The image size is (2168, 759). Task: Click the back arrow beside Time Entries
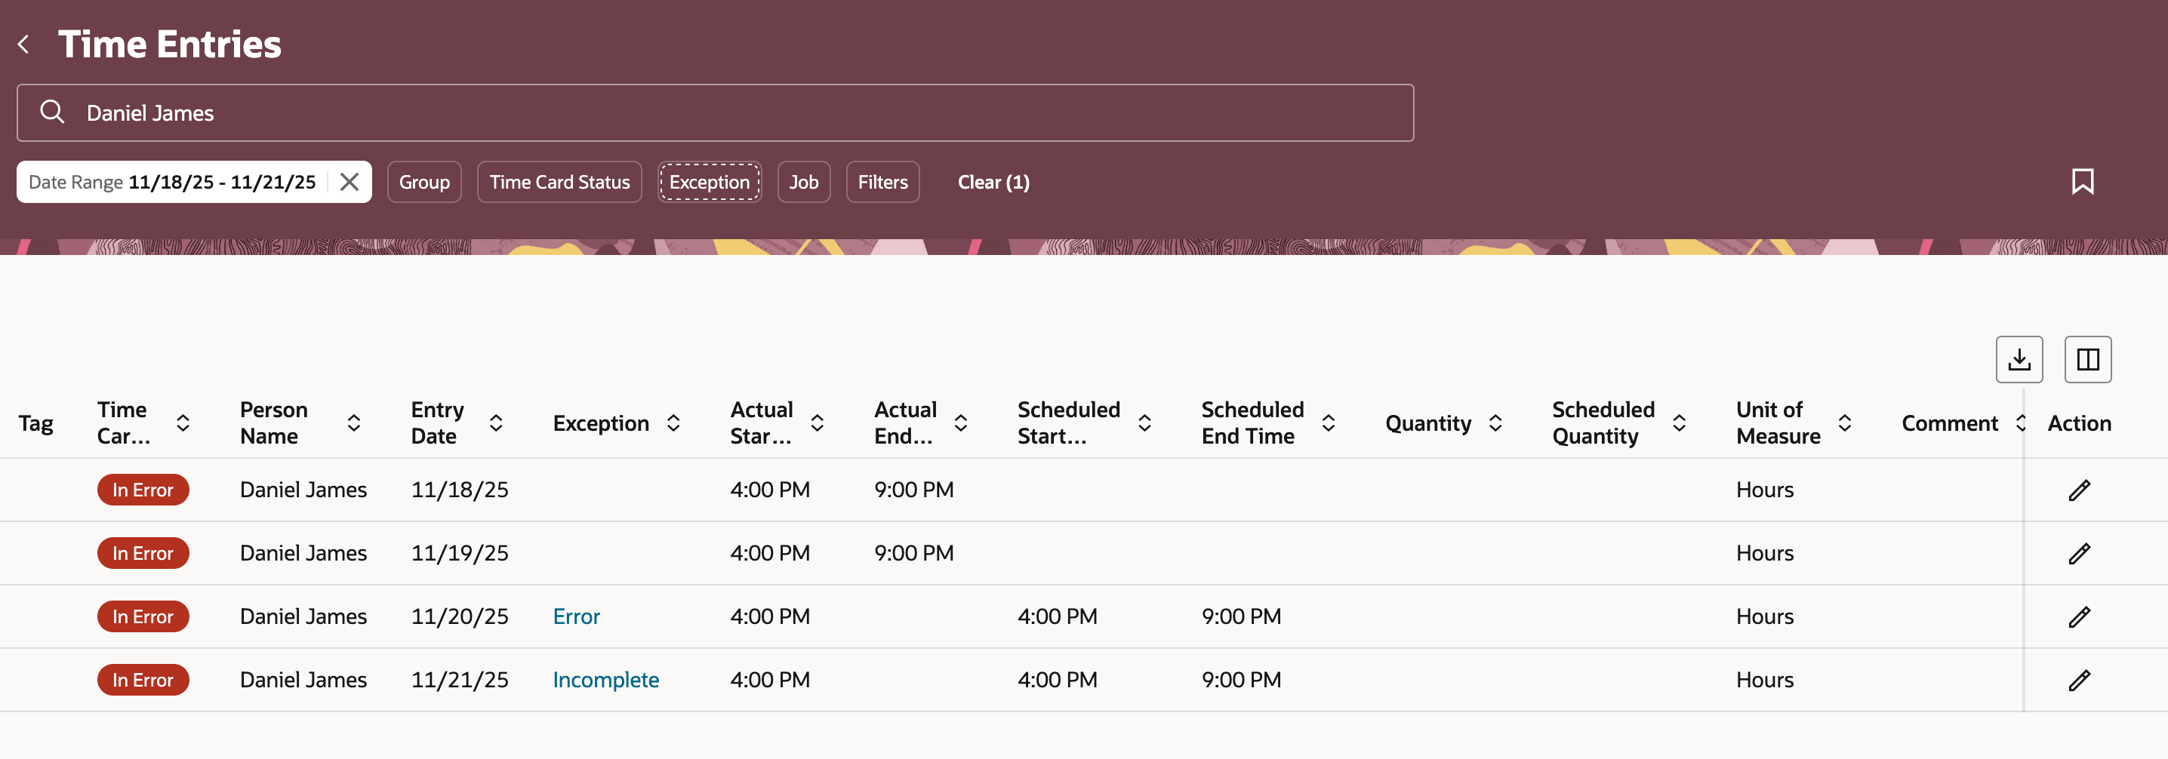click(x=23, y=44)
